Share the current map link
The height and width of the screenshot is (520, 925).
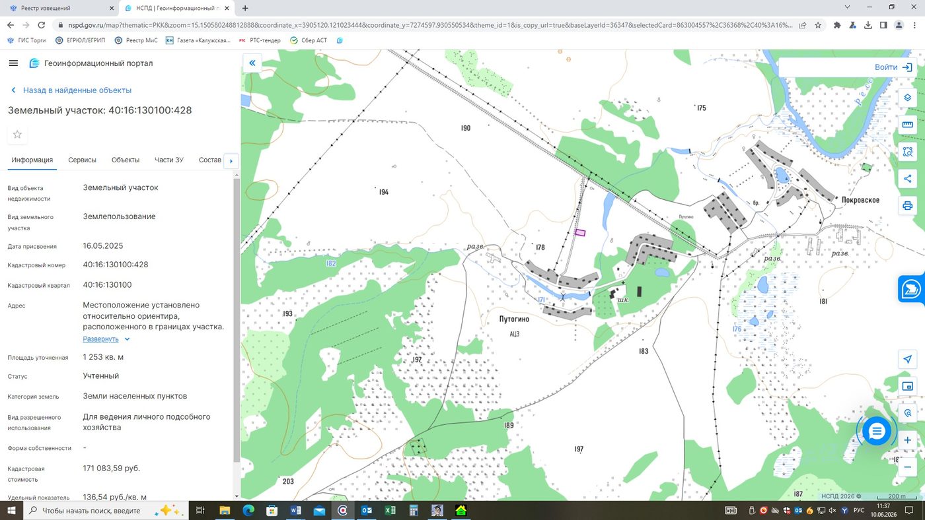[907, 179]
